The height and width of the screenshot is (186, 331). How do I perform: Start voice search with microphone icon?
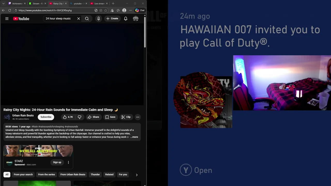tap(99, 19)
